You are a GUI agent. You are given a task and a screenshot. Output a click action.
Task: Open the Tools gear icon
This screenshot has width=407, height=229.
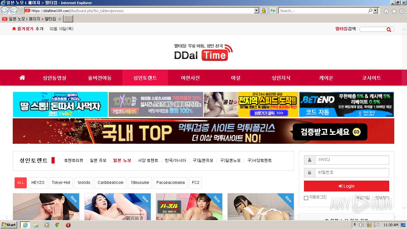coord(402,11)
